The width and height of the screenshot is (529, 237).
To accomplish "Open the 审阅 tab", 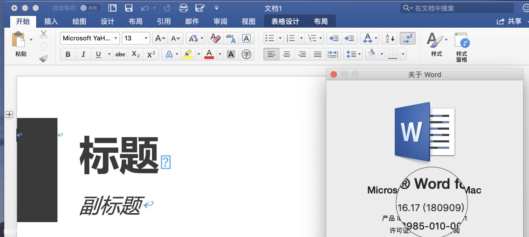I will click(x=220, y=21).
